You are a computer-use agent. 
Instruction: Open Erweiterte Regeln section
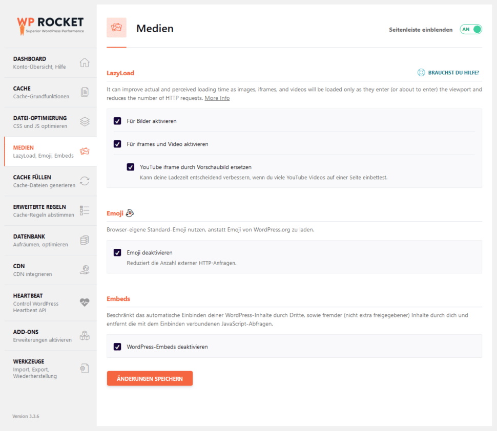pyautogui.click(x=50, y=211)
